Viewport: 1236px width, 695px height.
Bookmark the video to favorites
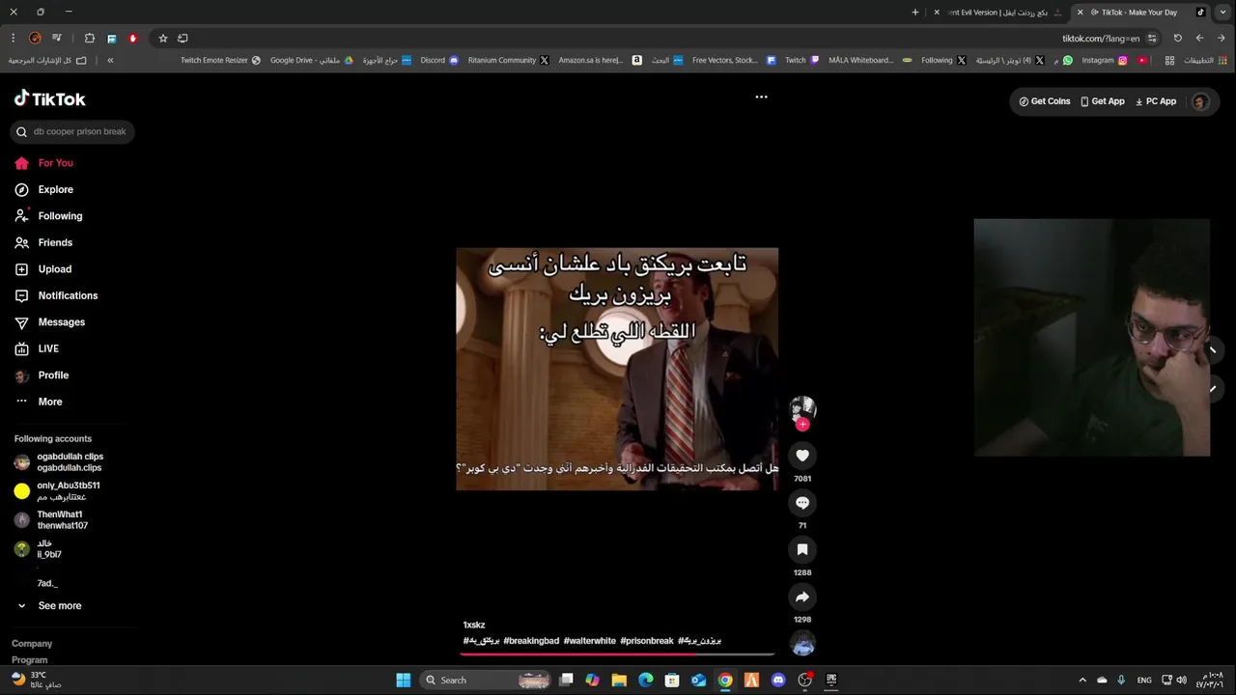801,549
